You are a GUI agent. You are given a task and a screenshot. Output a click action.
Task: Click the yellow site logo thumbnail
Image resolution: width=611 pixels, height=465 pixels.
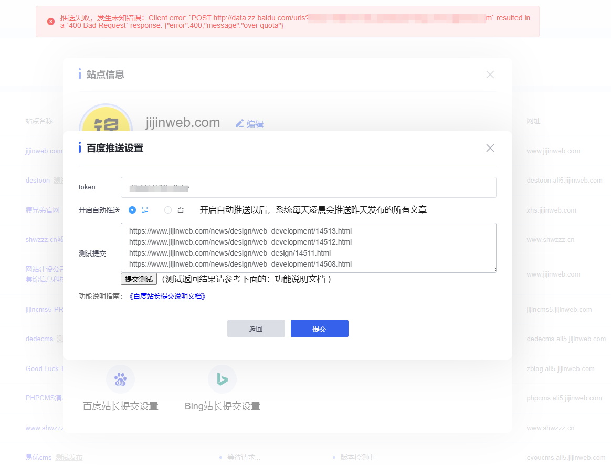tap(106, 118)
